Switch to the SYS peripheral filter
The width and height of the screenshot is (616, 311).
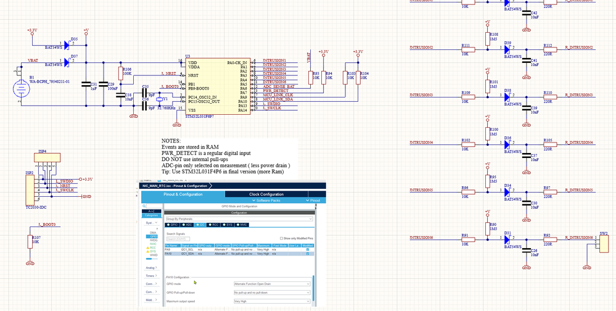pyautogui.click(x=228, y=225)
